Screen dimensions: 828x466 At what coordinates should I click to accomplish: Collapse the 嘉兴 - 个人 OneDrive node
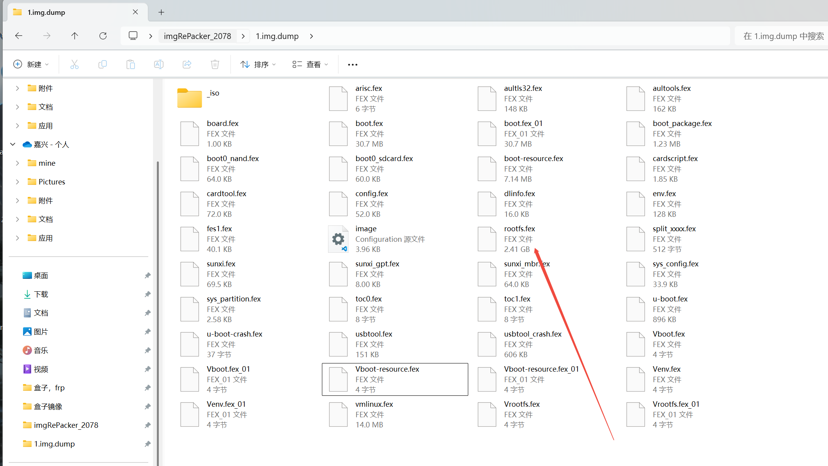pos(13,144)
